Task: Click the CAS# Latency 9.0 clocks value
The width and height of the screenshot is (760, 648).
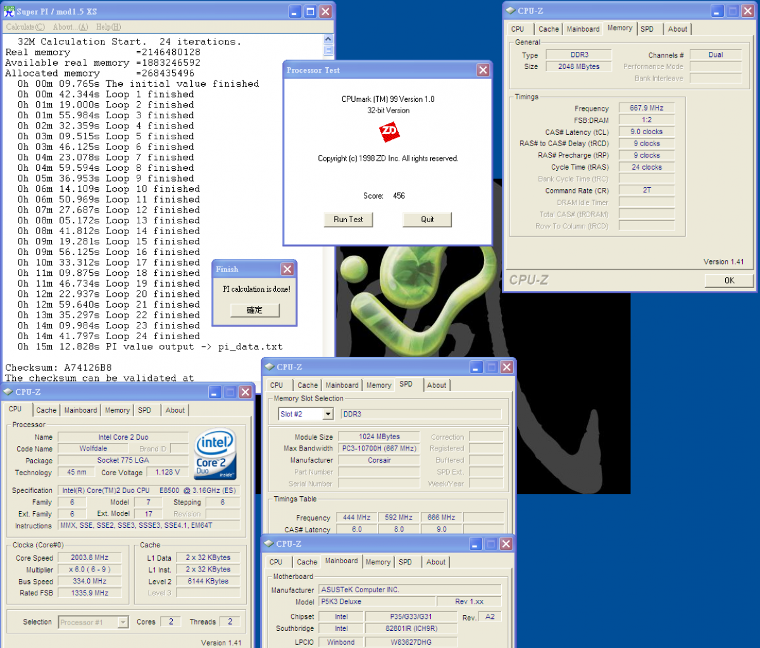Action: click(647, 132)
